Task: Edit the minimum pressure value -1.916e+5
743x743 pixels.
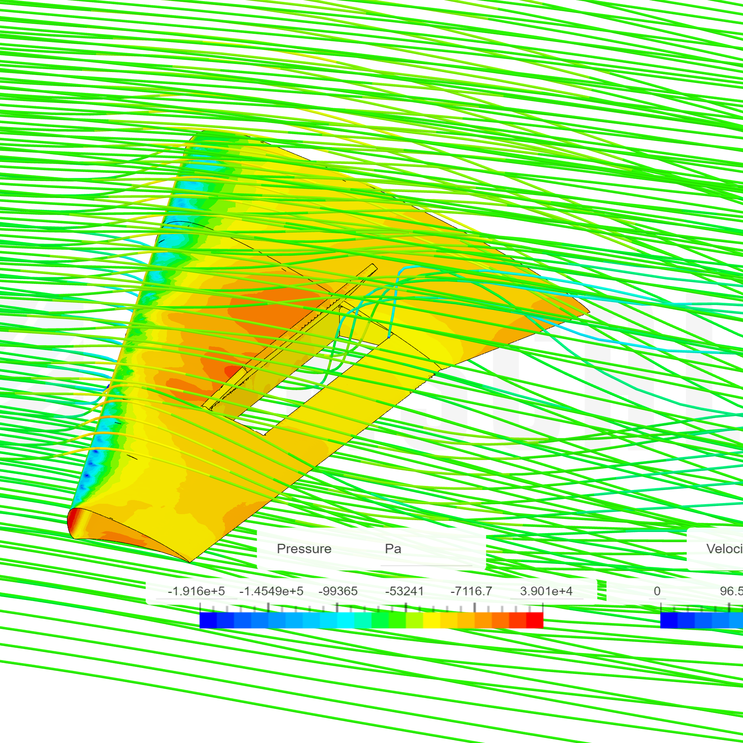Action: click(196, 591)
